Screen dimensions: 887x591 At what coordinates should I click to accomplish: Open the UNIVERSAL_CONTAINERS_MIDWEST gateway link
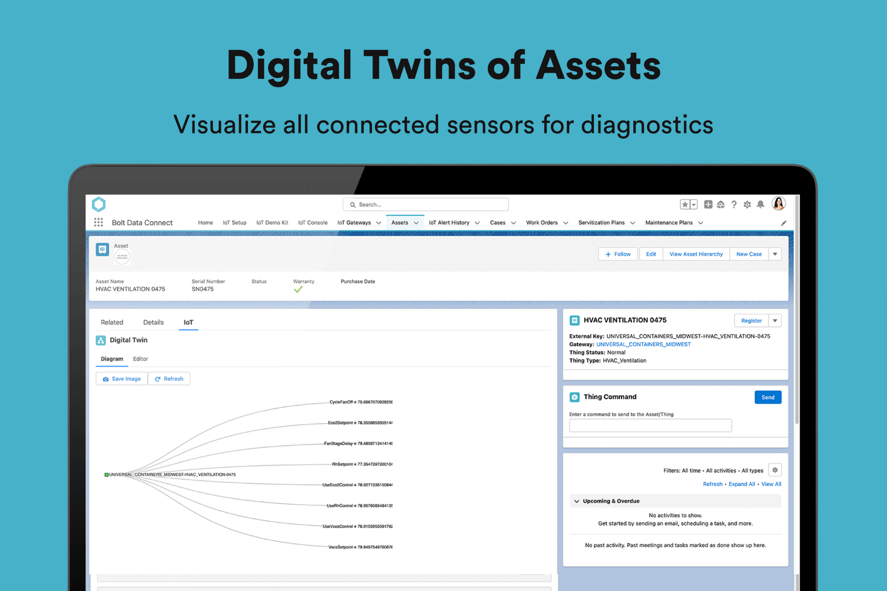[x=643, y=344]
